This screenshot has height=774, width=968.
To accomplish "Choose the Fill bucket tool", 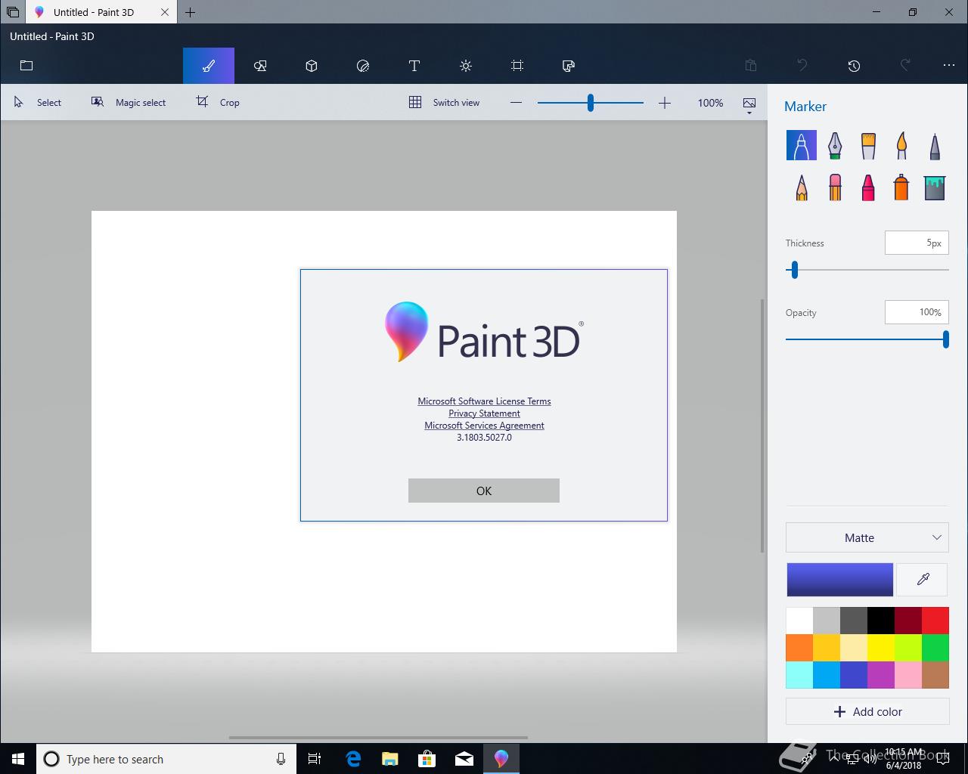I will (x=935, y=187).
